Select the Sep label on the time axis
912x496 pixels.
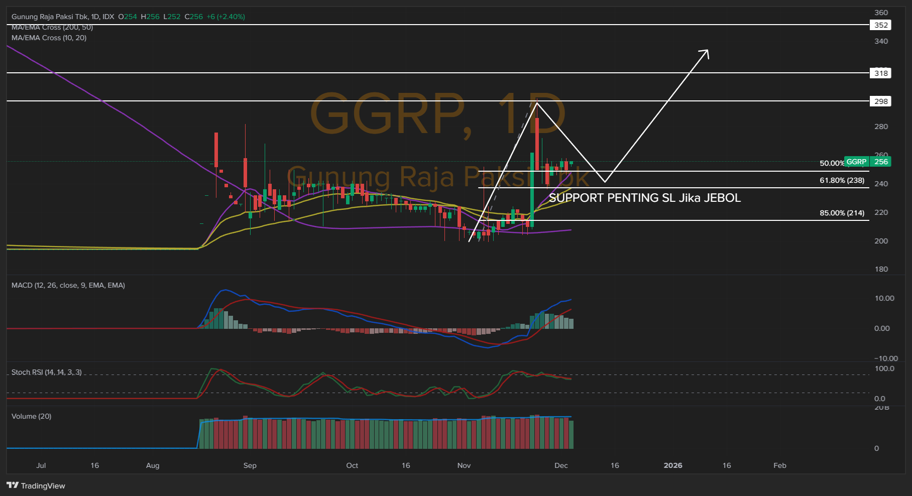[250, 465]
